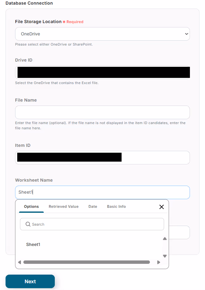Open the Date tab
Image resolution: width=205 pixels, height=290 pixels.
point(93,207)
